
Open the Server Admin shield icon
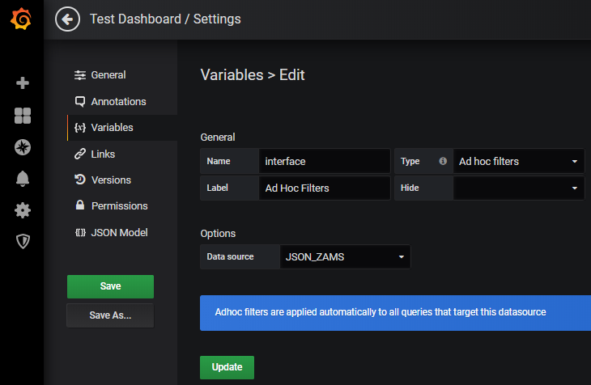tap(23, 241)
